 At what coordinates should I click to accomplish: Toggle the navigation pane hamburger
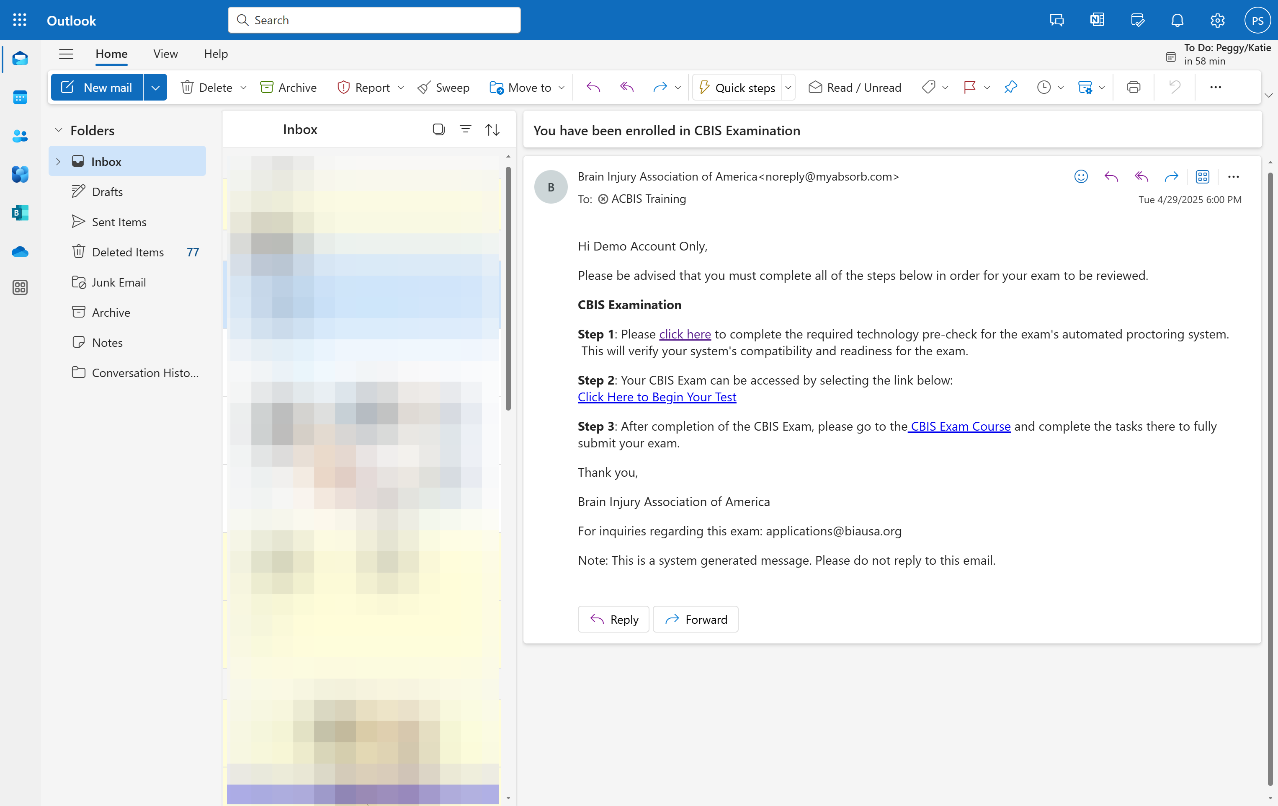point(66,54)
